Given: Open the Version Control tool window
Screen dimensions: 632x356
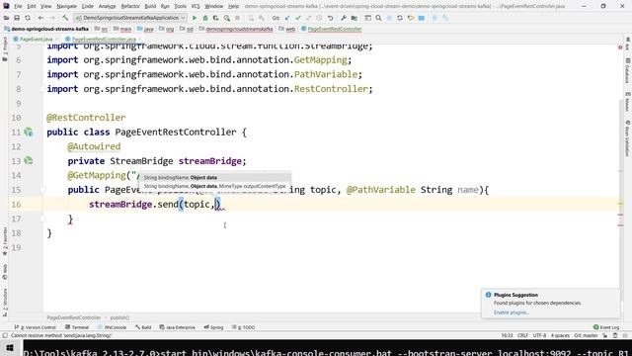Looking at the screenshot, I should 36,327.
